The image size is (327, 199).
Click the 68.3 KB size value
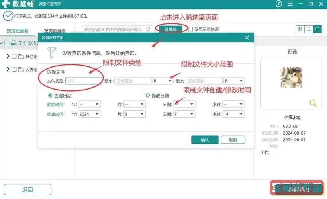tap(290, 126)
